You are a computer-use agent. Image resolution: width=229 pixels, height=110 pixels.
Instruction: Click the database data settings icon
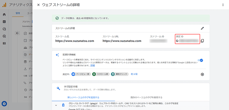pyautogui.click(x=25, y=62)
